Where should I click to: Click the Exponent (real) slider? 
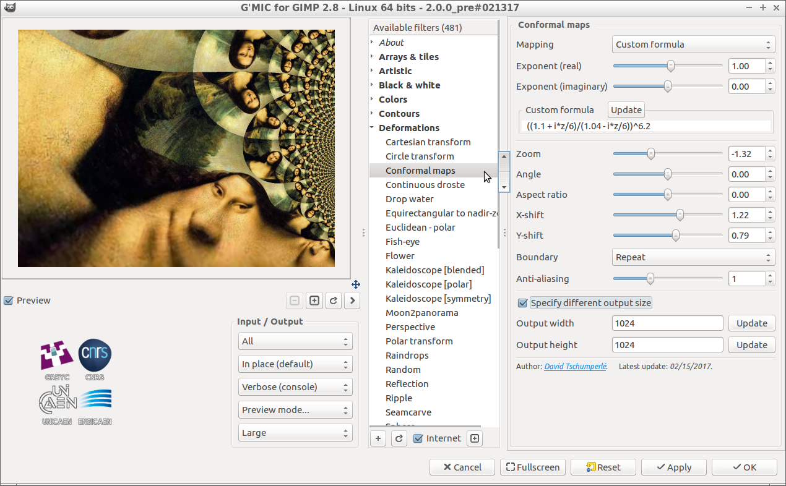click(x=668, y=66)
